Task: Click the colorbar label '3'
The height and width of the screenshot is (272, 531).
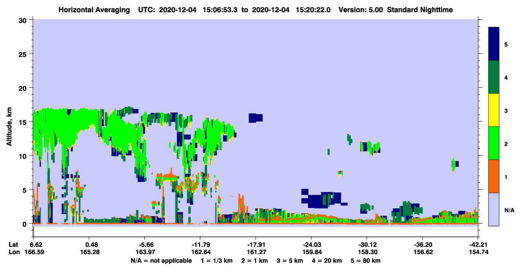Action: click(506, 111)
